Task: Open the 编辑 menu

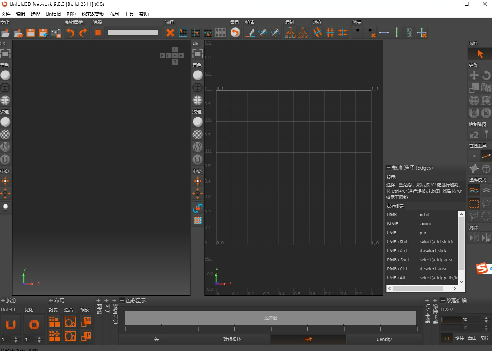Action: click(20, 14)
